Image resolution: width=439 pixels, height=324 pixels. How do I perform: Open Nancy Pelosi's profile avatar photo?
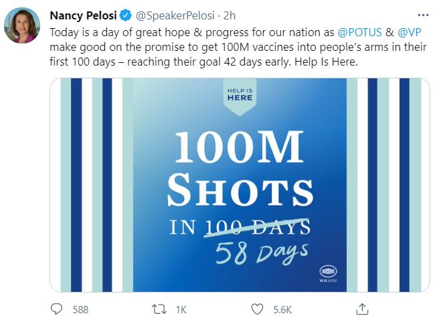pyautogui.click(x=21, y=26)
